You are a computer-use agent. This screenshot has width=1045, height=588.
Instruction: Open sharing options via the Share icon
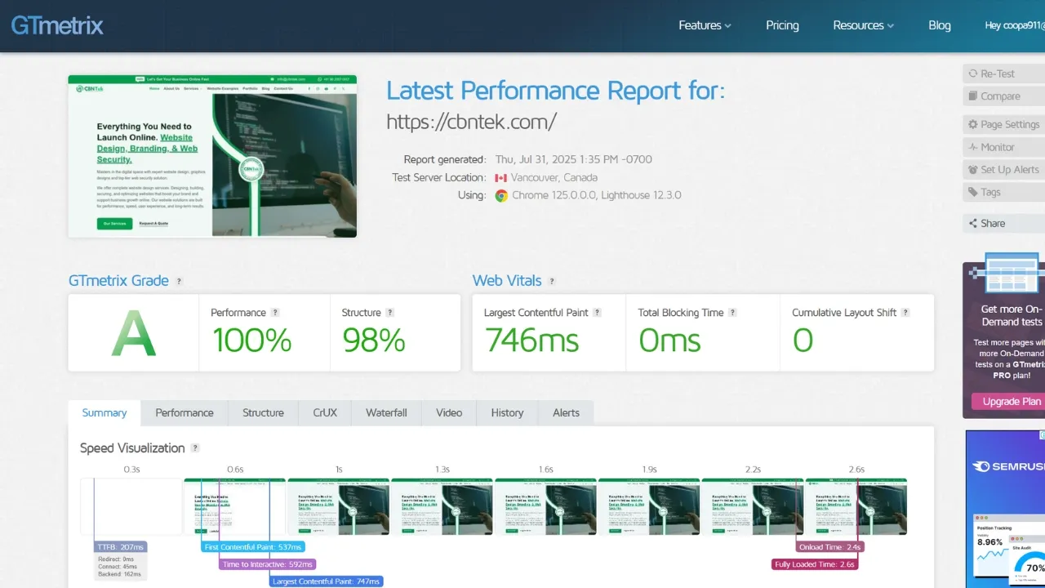pos(972,223)
